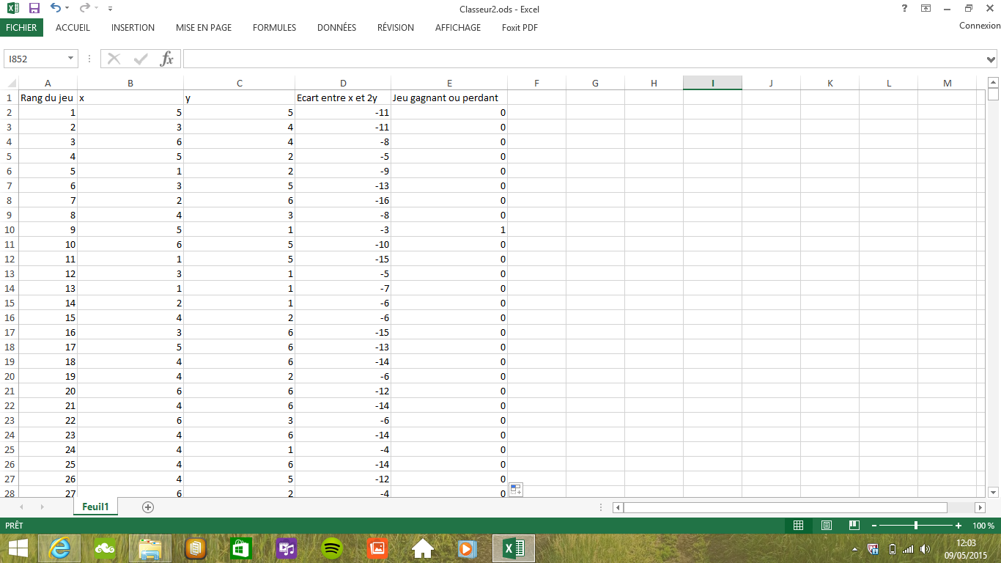Click the Insert Function fx icon
This screenshot has height=563, width=1001.
coord(167,59)
